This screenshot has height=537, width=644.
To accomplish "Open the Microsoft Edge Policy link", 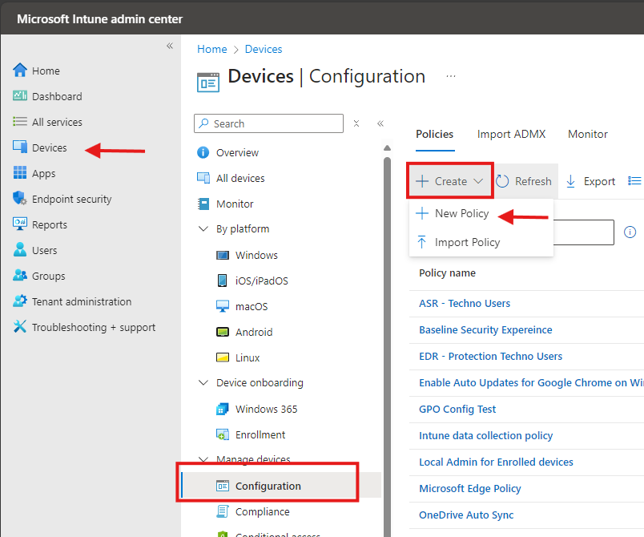I will (x=470, y=489).
